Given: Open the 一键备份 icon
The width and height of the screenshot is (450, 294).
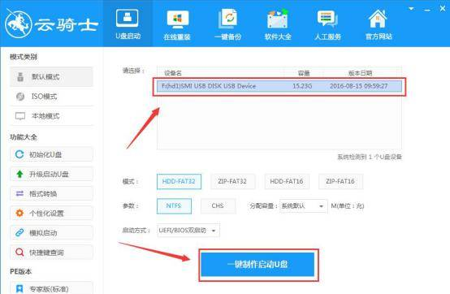Looking at the screenshot, I should (x=228, y=19).
